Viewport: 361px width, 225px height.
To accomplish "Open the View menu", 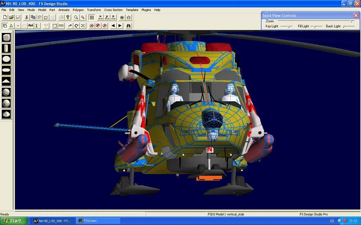I will 21,10.
